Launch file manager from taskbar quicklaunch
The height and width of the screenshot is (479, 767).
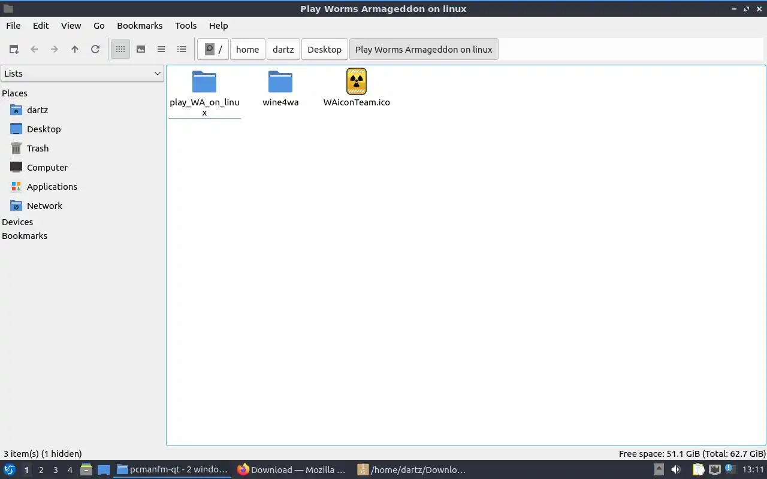click(x=86, y=470)
